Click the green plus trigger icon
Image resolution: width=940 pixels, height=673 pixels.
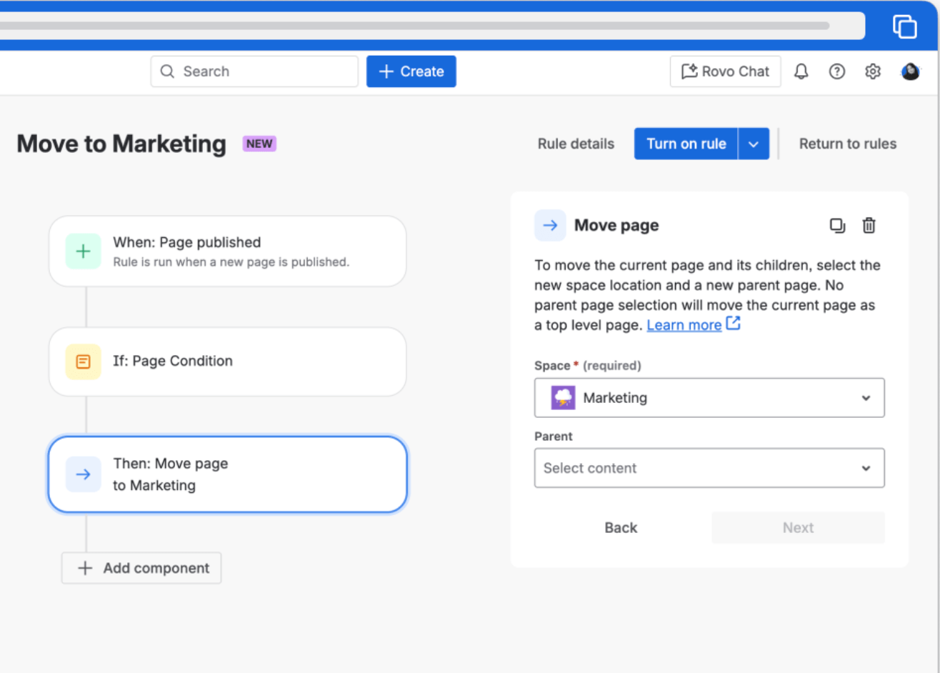point(84,251)
